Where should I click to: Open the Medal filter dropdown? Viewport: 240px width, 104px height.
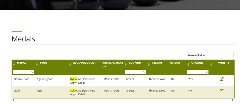23,72
